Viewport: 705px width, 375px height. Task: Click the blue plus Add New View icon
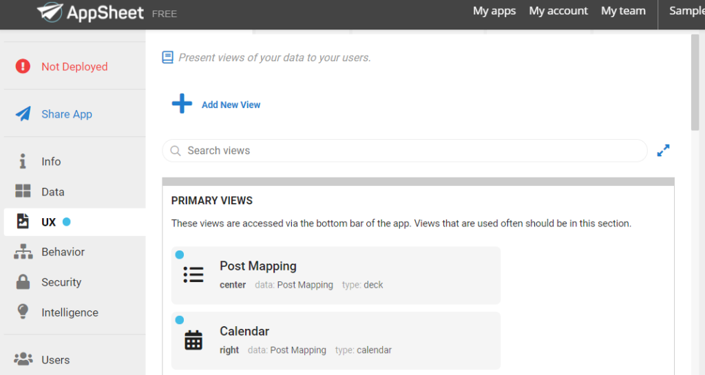click(182, 104)
